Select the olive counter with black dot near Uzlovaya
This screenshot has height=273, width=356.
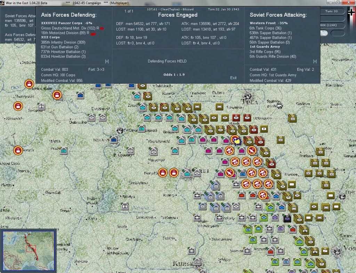click(x=264, y=129)
